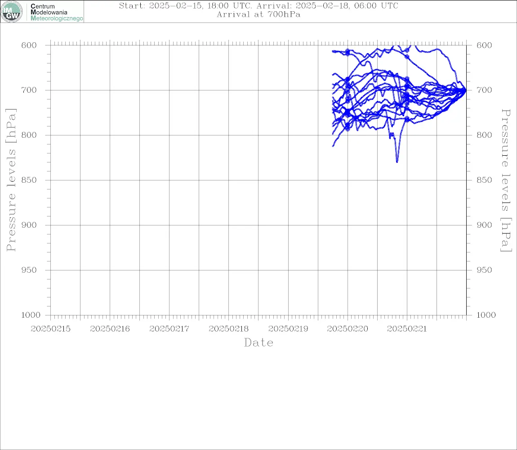Click the left axis 900 label
This screenshot has height=450, width=517.
click(x=29, y=225)
